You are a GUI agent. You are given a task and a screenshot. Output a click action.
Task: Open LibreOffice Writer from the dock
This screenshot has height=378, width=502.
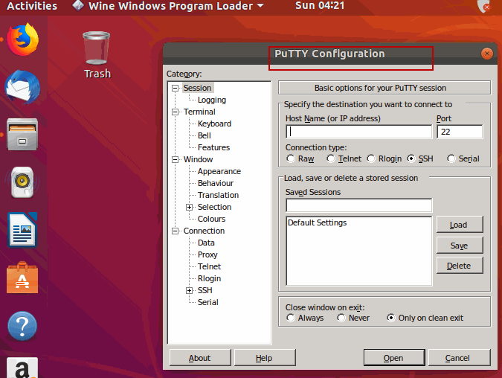(22, 230)
